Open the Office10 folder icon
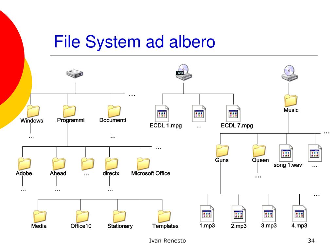335x251 pixels. pos(82,216)
